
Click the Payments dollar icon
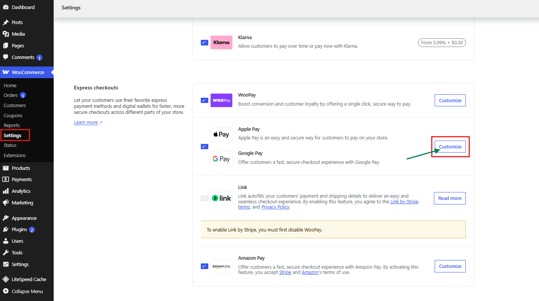coord(6,179)
